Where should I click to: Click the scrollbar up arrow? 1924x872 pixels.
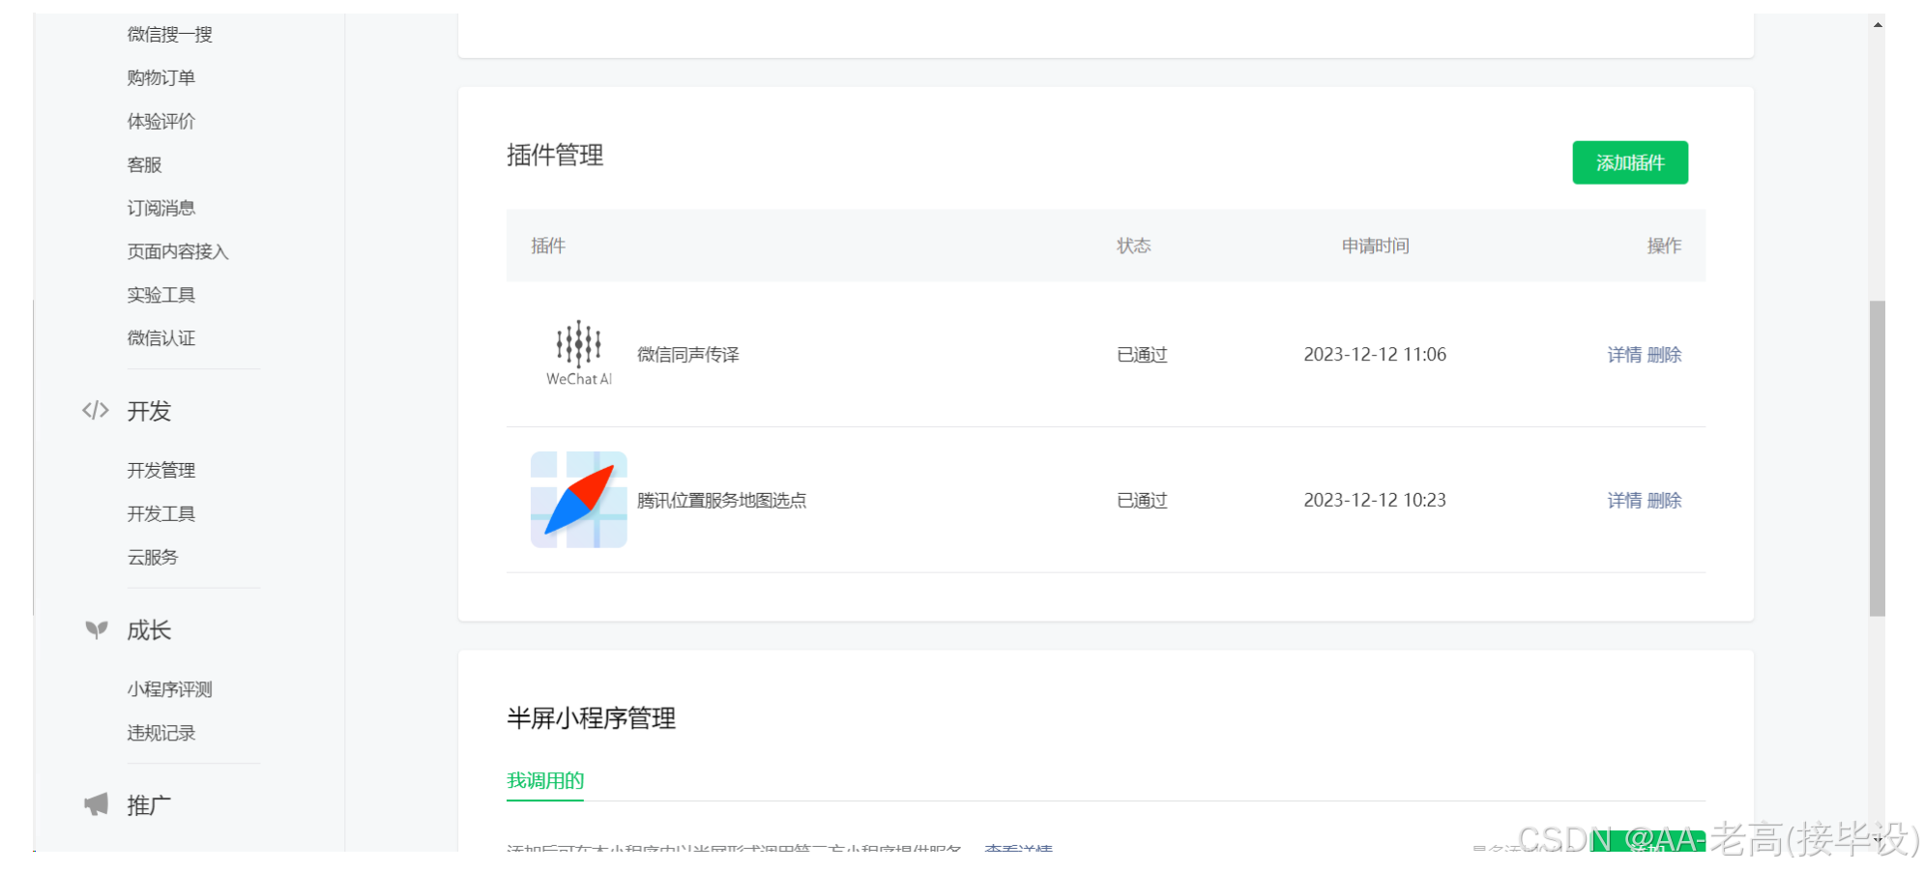[1878, 24]
